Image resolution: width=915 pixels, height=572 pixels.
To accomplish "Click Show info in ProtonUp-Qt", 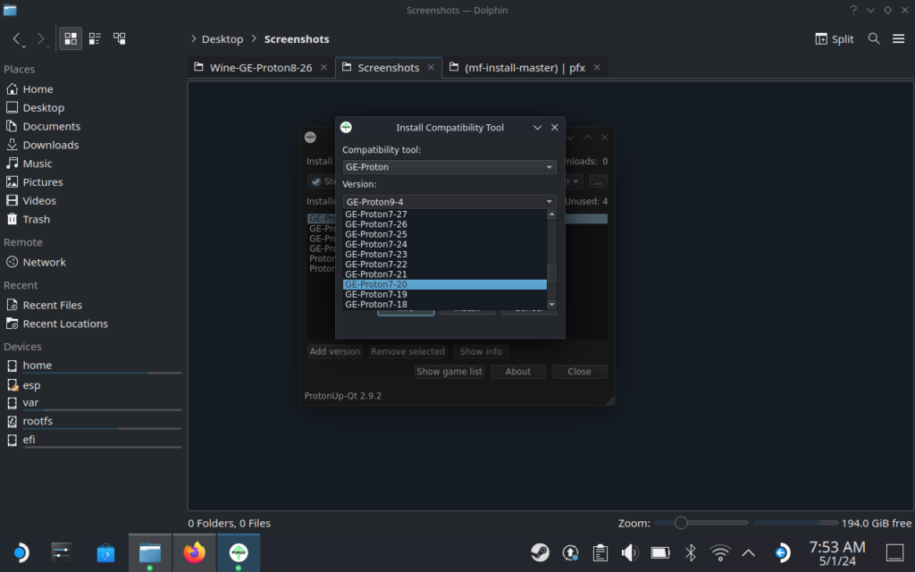I will pyautogui.click(x=481, y=351).
